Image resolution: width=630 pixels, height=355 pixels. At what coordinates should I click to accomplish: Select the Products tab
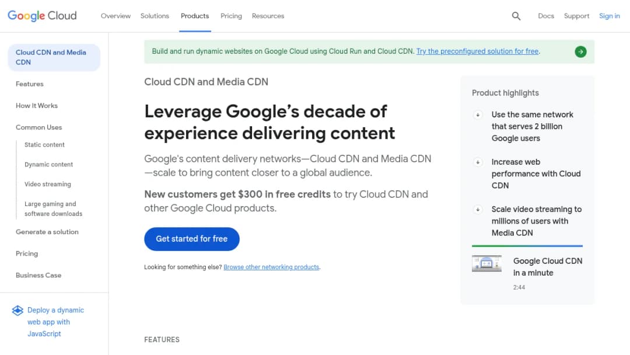pos(195,16)
